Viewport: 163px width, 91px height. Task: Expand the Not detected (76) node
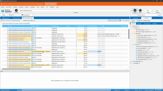tap(131, 61)
